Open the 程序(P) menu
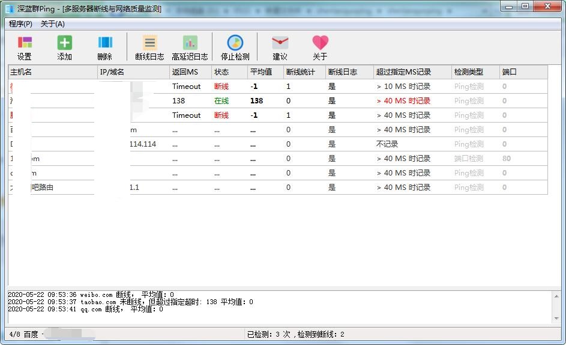The image size is (566, 345). [20, 24]
